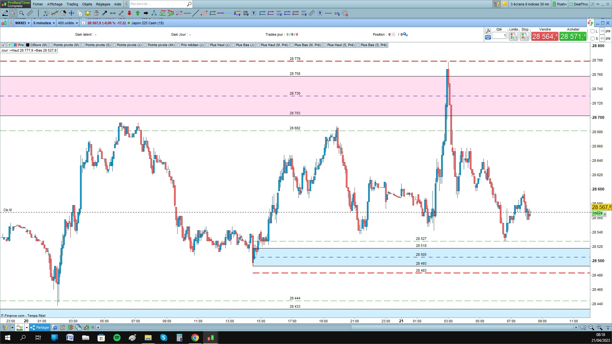Expand the 400 unités dropdown
Viewport: 612px width, 344px height.
[x=68, y=23]
